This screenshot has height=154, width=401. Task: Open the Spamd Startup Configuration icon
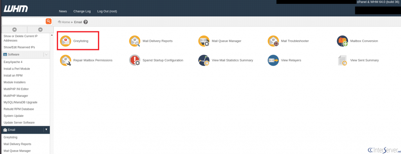point(135,60)
